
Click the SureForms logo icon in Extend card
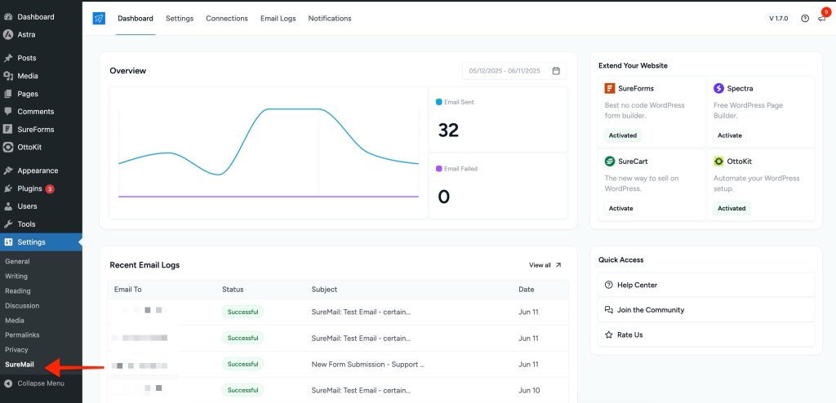point(609,88)
